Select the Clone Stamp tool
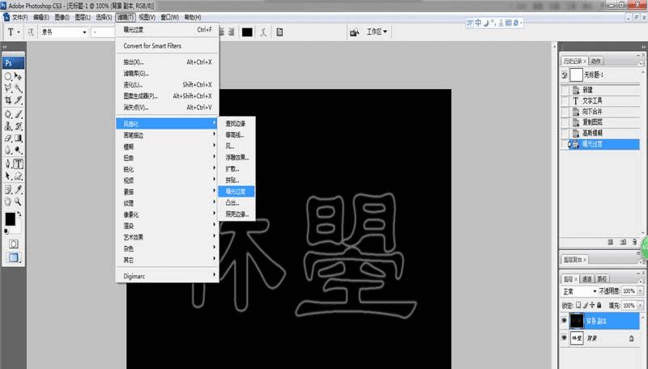The height and width of the screenshot is (369, 648). (8, 126)
